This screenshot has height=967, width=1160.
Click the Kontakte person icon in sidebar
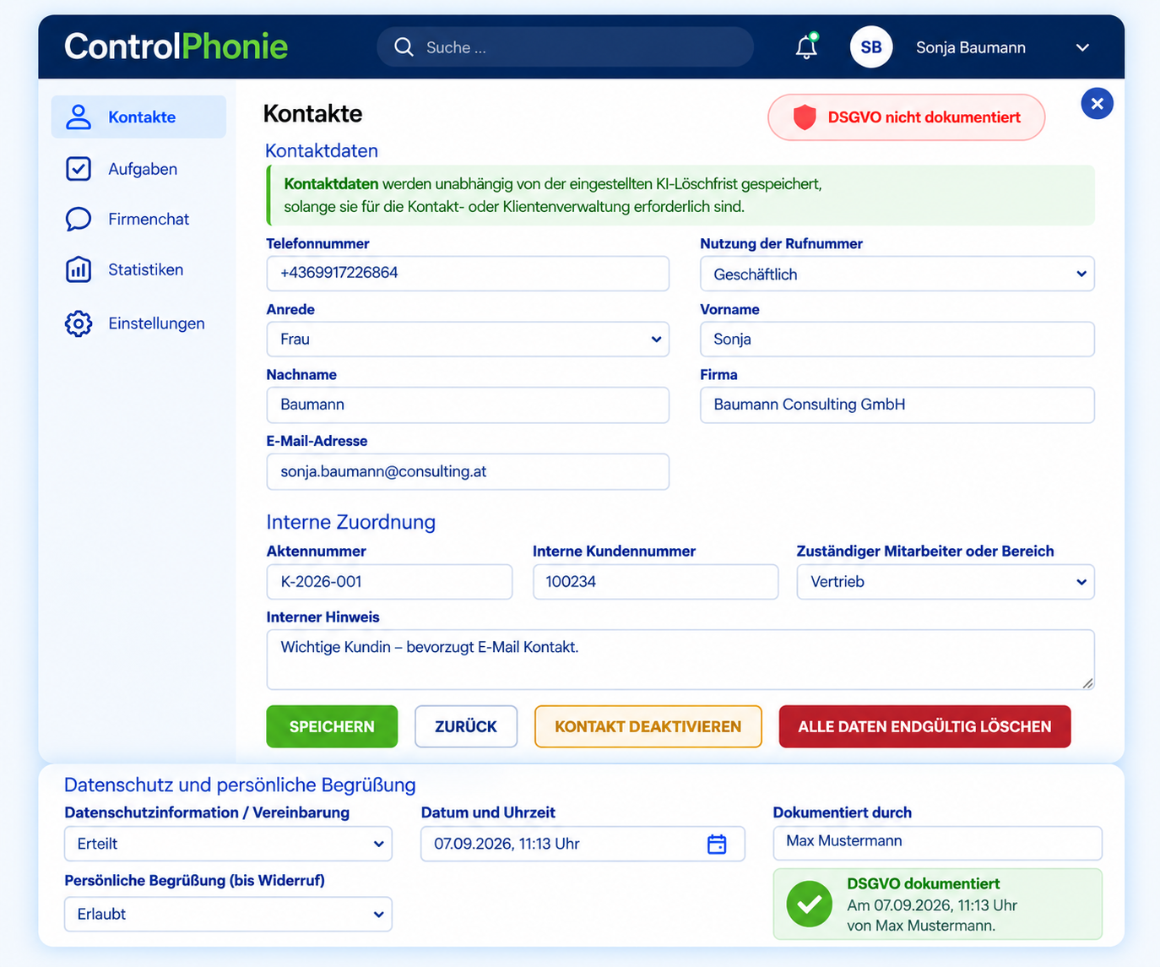pyautogui.click(x=79, y=117)
